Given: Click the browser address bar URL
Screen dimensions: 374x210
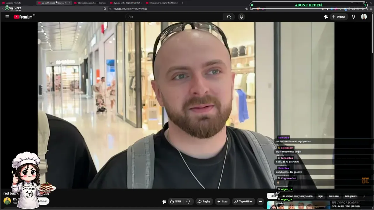Looking at the screenshot, I should 130,9.
